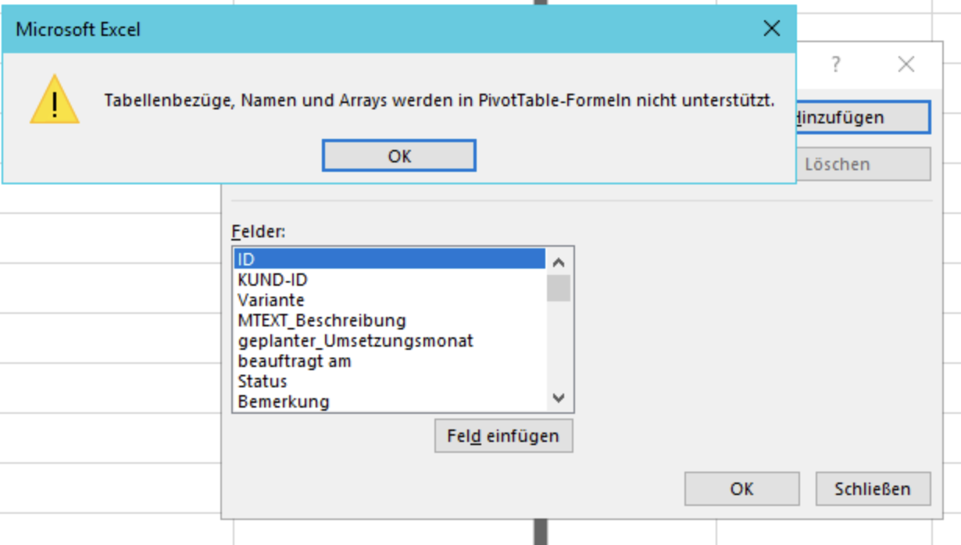Select geplanter_Umsetzungsmonat in the Felder list
Viewport: 961px width, 545px height.
389,340
